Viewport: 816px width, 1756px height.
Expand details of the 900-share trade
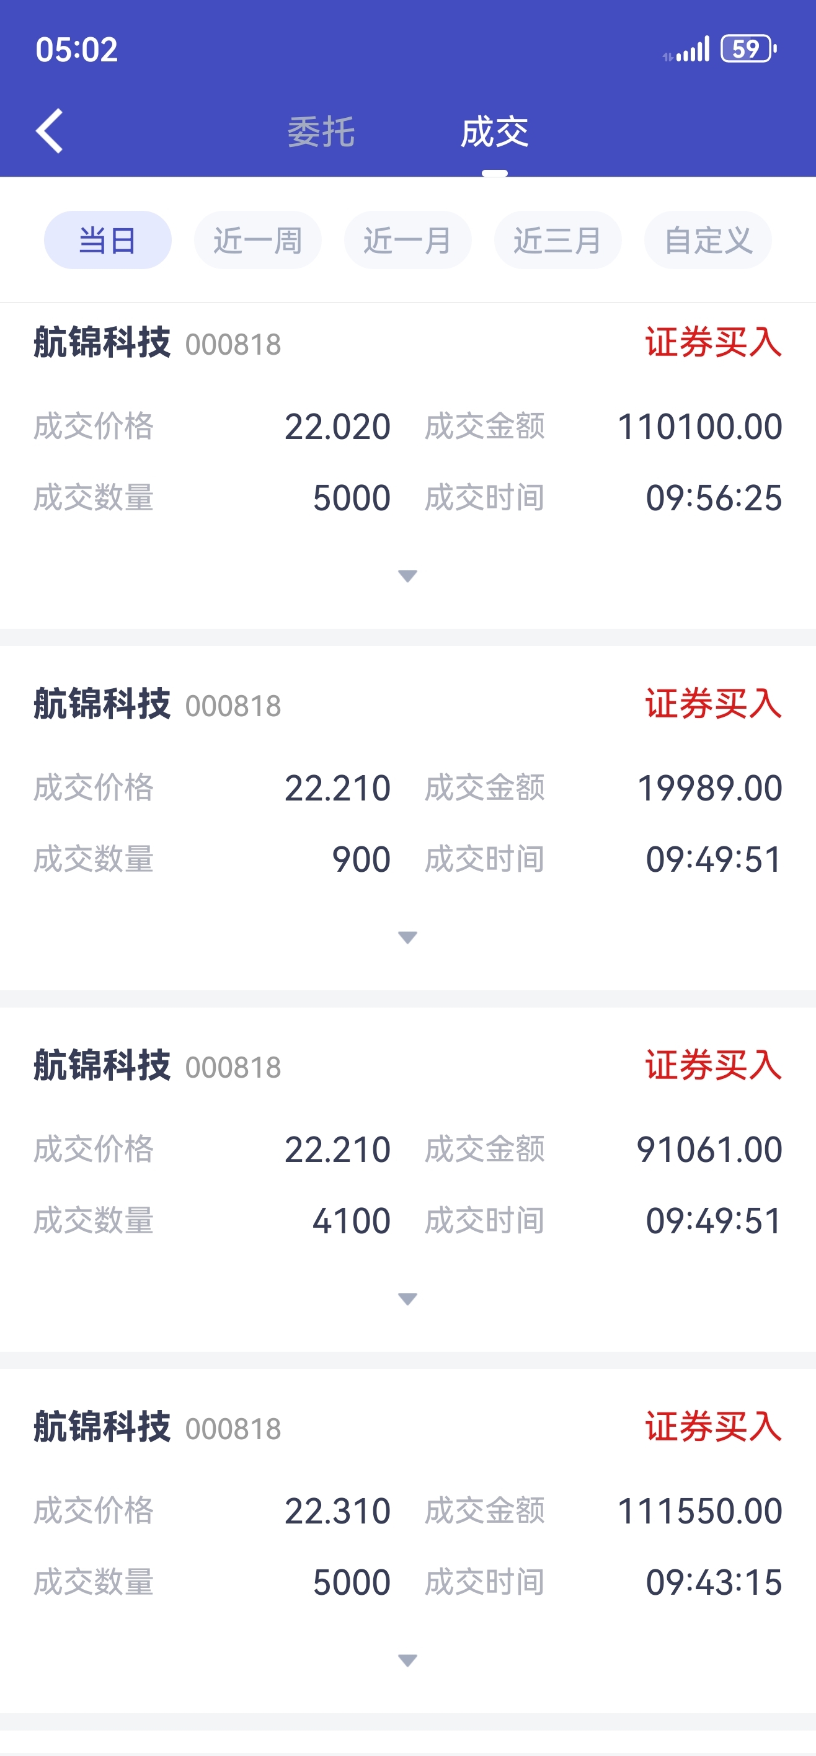(407, 938)
